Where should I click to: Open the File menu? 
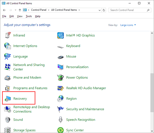click(x=4, y=16)
